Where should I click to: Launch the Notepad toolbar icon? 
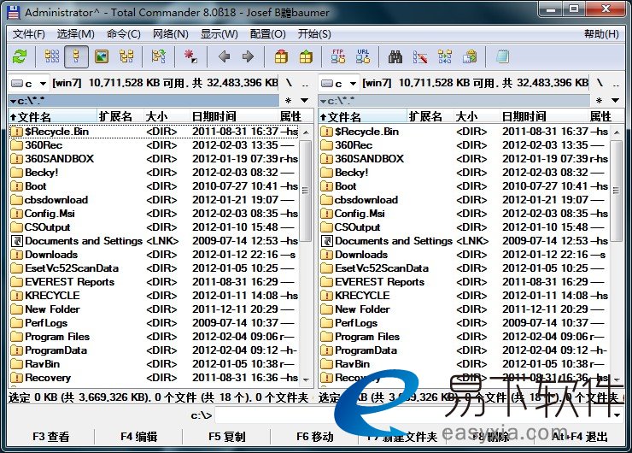coord(502,56)
